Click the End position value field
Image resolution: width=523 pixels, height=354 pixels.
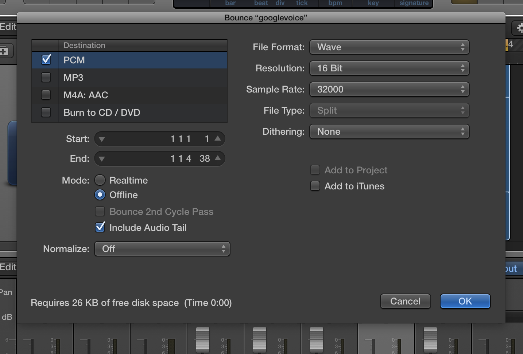[x=160, y=158]
